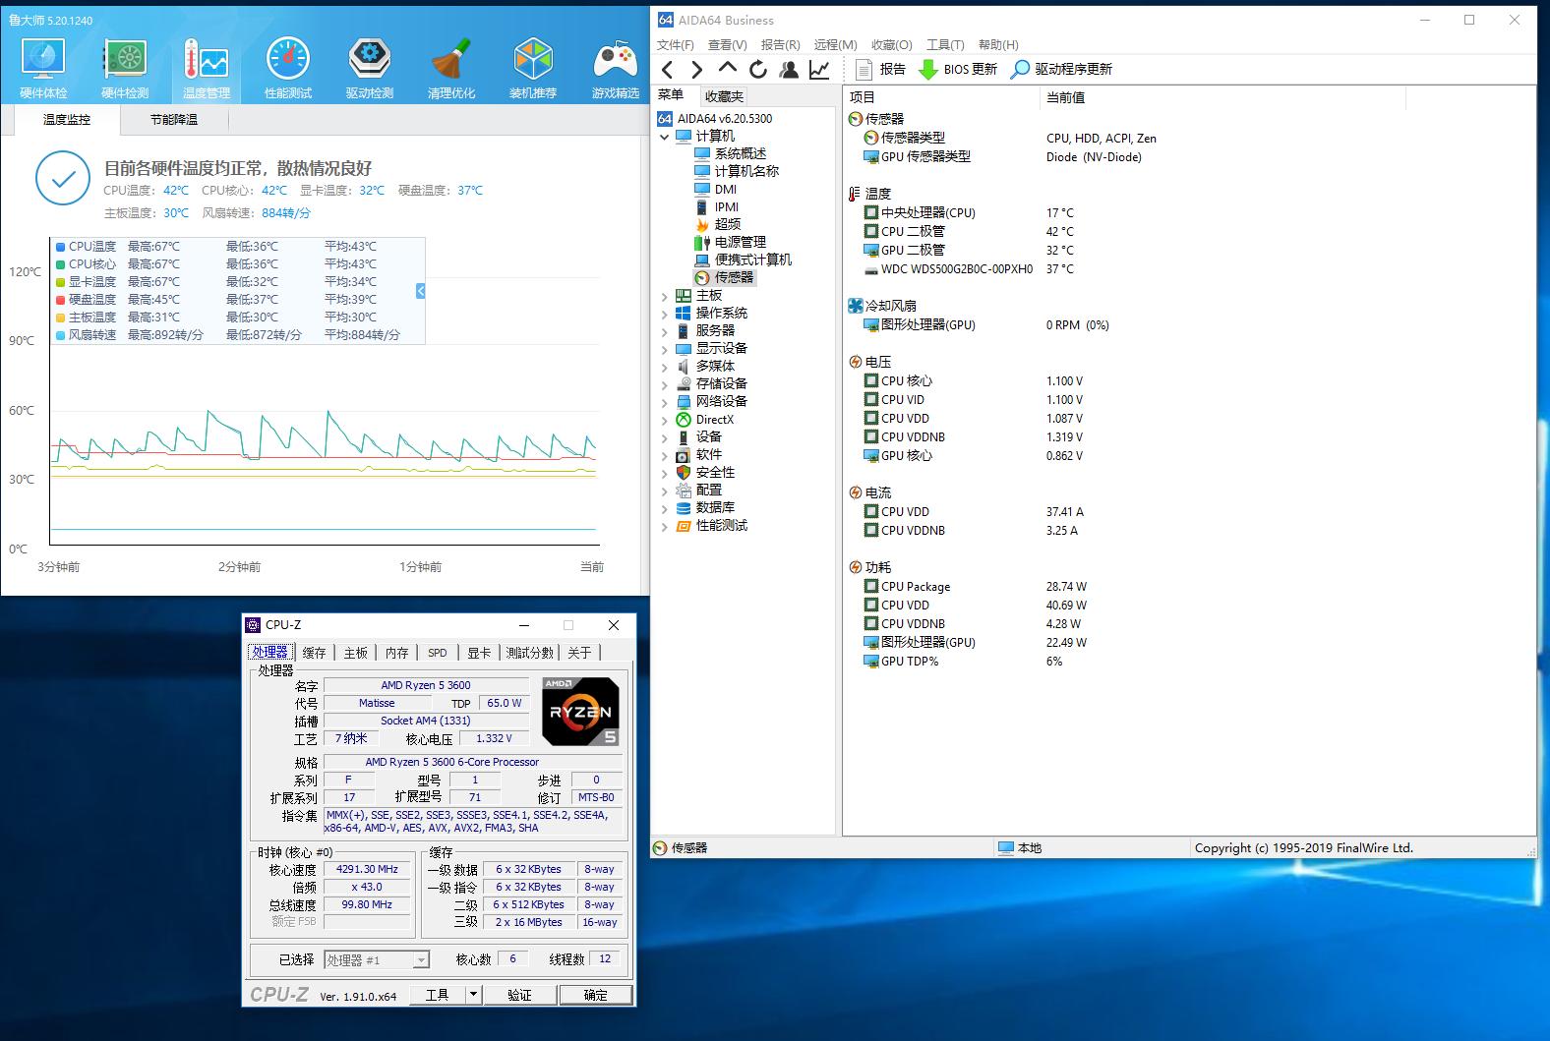Image resolution: width=1550 pixels, height=1041 pixels.
Task: Click the AIDA64 refresh icon
Action: point(757,69)
